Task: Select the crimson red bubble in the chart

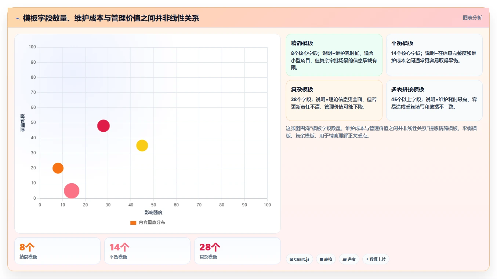Action: tap(104, 126)
